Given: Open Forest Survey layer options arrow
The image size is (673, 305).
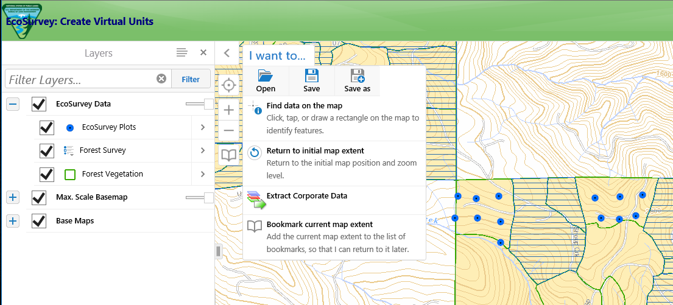Looking at the screenshot, I should [203, 150].
